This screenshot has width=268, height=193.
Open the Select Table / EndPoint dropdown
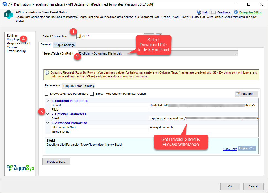(236, 53)
